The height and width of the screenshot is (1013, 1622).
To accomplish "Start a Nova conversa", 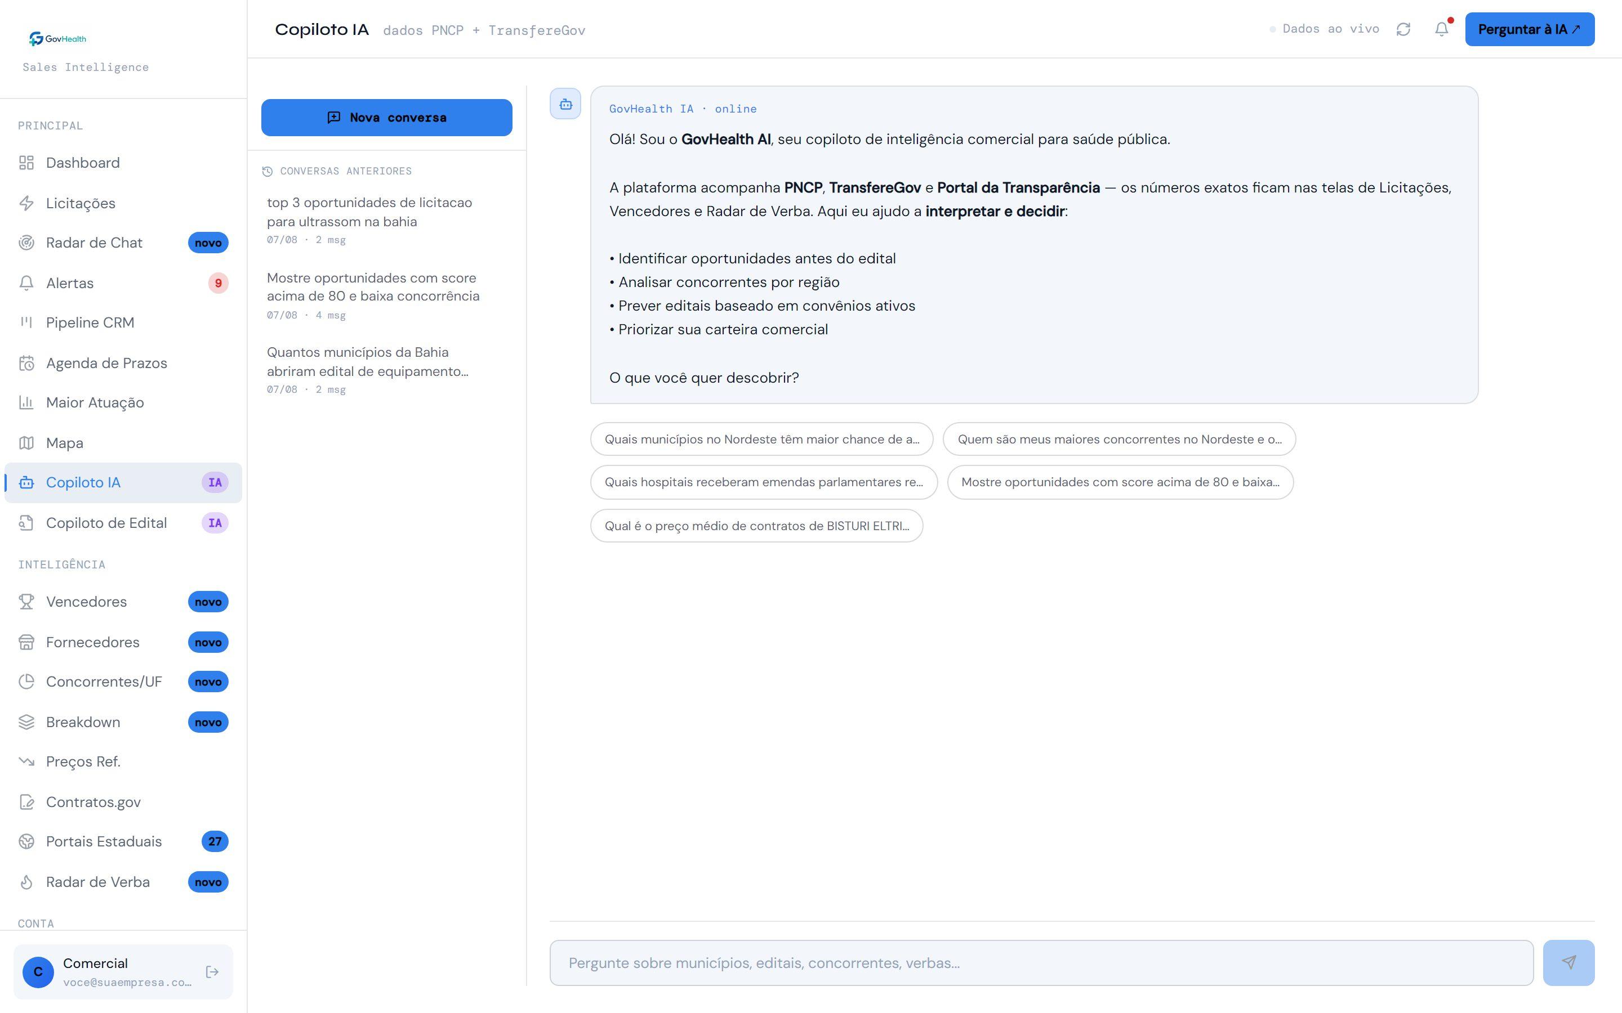I will click(387, 117).
